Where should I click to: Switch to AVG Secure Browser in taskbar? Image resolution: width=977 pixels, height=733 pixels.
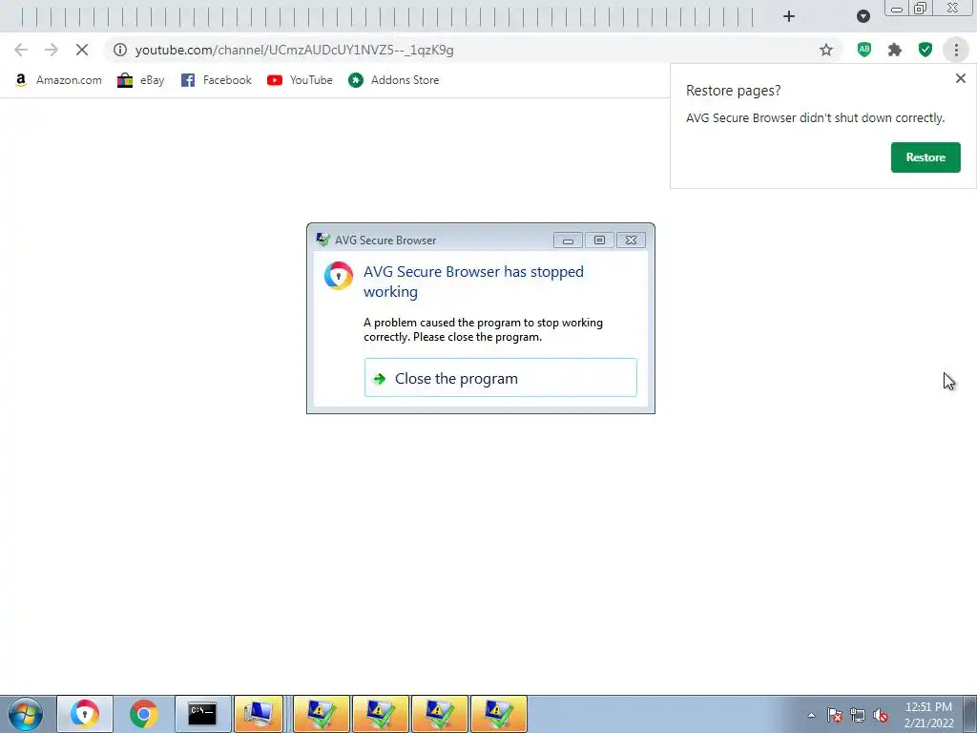85,714
